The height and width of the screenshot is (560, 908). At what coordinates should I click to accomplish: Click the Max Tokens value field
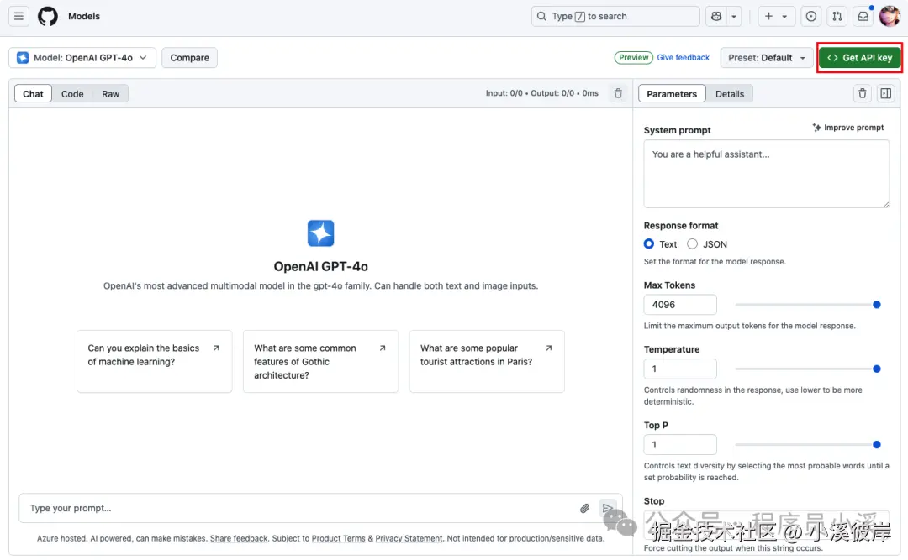pyautogui.click(x=680, y=305)
